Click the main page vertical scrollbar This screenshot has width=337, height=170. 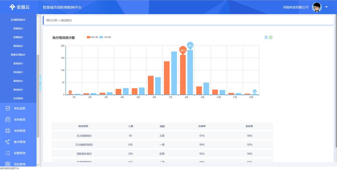[336, 81]
